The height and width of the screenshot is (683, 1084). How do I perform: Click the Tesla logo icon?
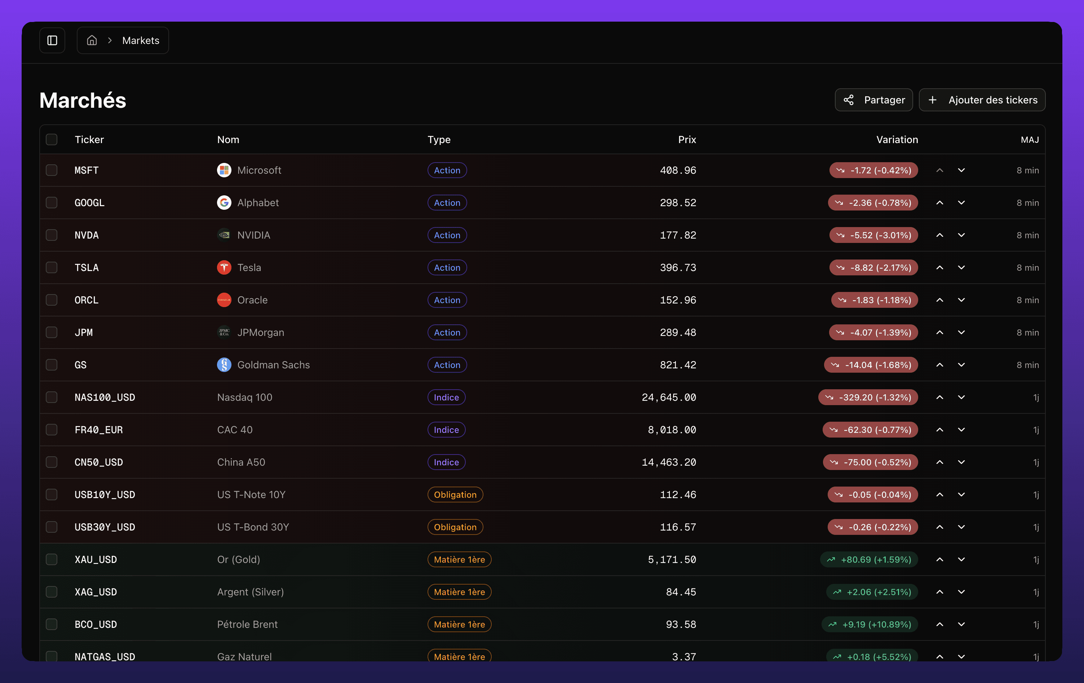point(224,267)
